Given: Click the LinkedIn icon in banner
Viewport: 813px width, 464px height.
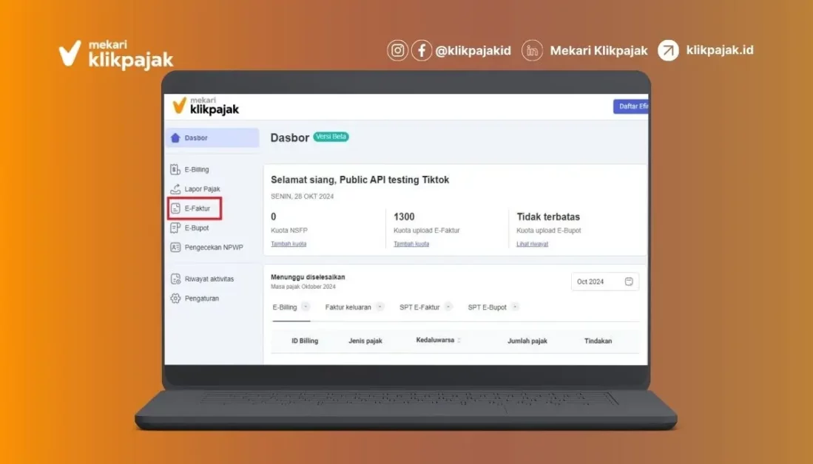Looking at the screenshot, I should coord(532,51).
